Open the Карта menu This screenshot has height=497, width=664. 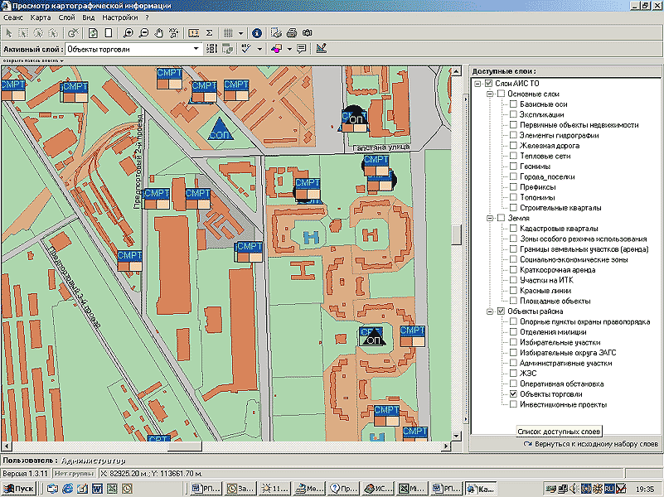(40, 17)
